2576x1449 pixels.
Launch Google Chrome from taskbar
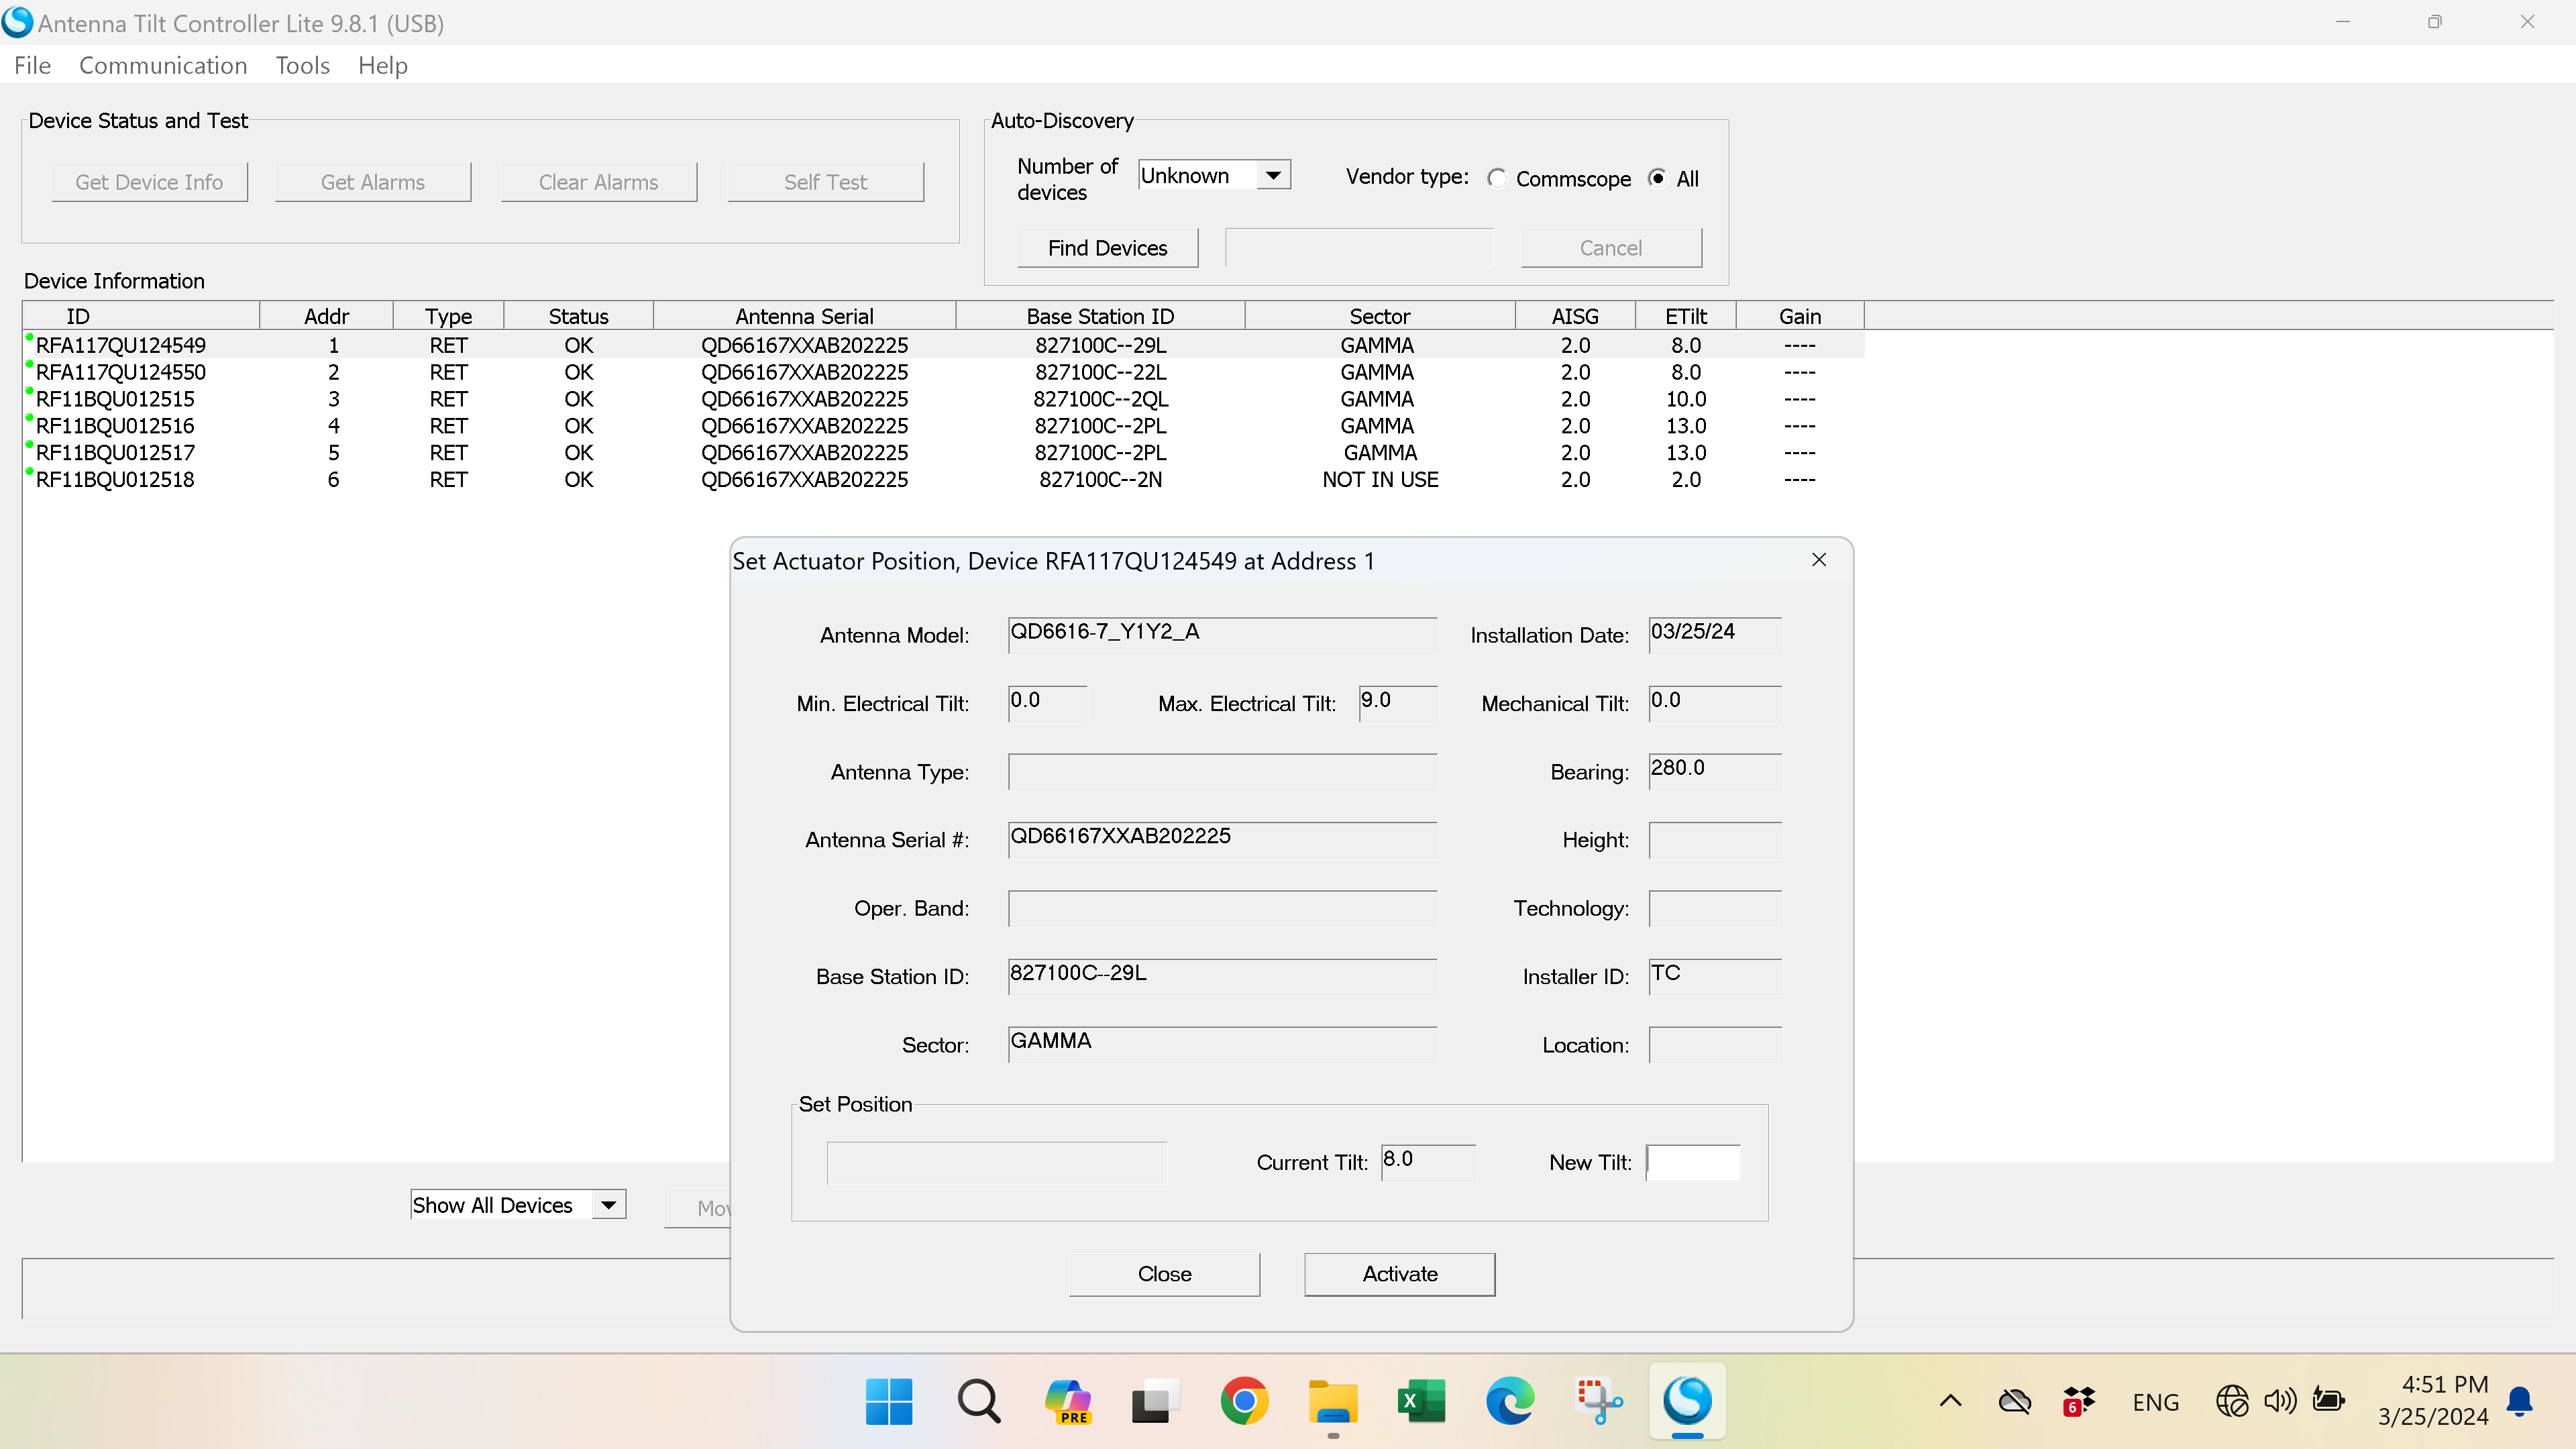pos(1244,1401)
